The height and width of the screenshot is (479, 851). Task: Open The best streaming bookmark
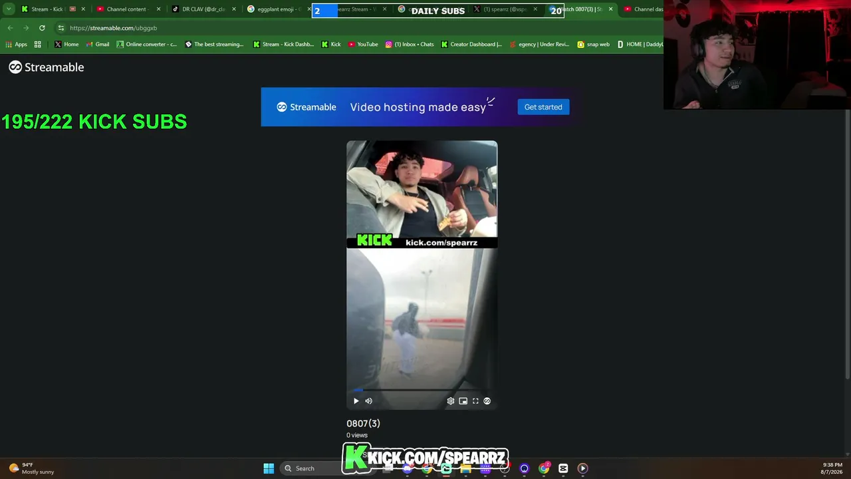click(x=215, y=45)
